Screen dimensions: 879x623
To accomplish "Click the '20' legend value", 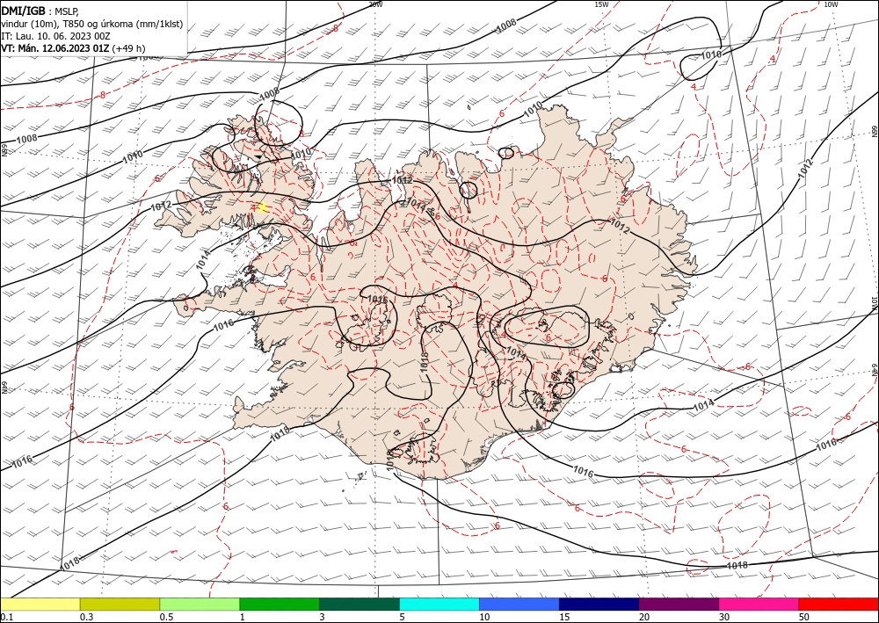I will pyautogui.click(x=644, y=617).
